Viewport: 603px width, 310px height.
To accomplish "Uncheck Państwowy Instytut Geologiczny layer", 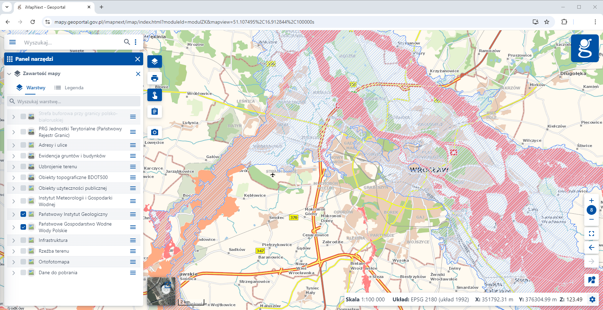I will click(x=23, y=214).
